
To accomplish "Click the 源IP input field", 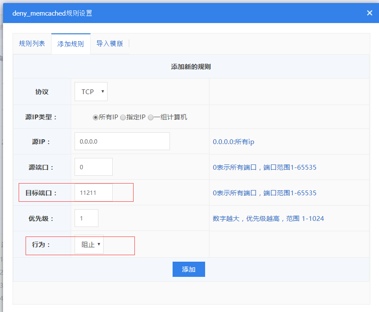I will coord(122,141).
